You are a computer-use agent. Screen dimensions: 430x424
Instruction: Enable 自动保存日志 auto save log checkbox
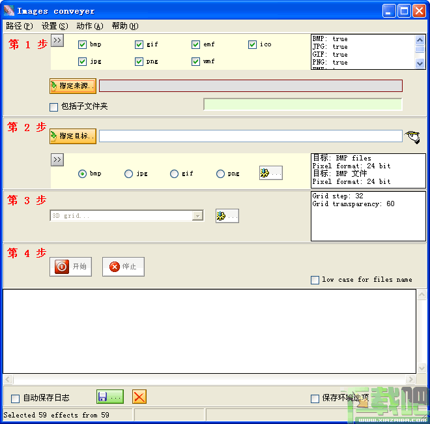click(x=16, y=399)
